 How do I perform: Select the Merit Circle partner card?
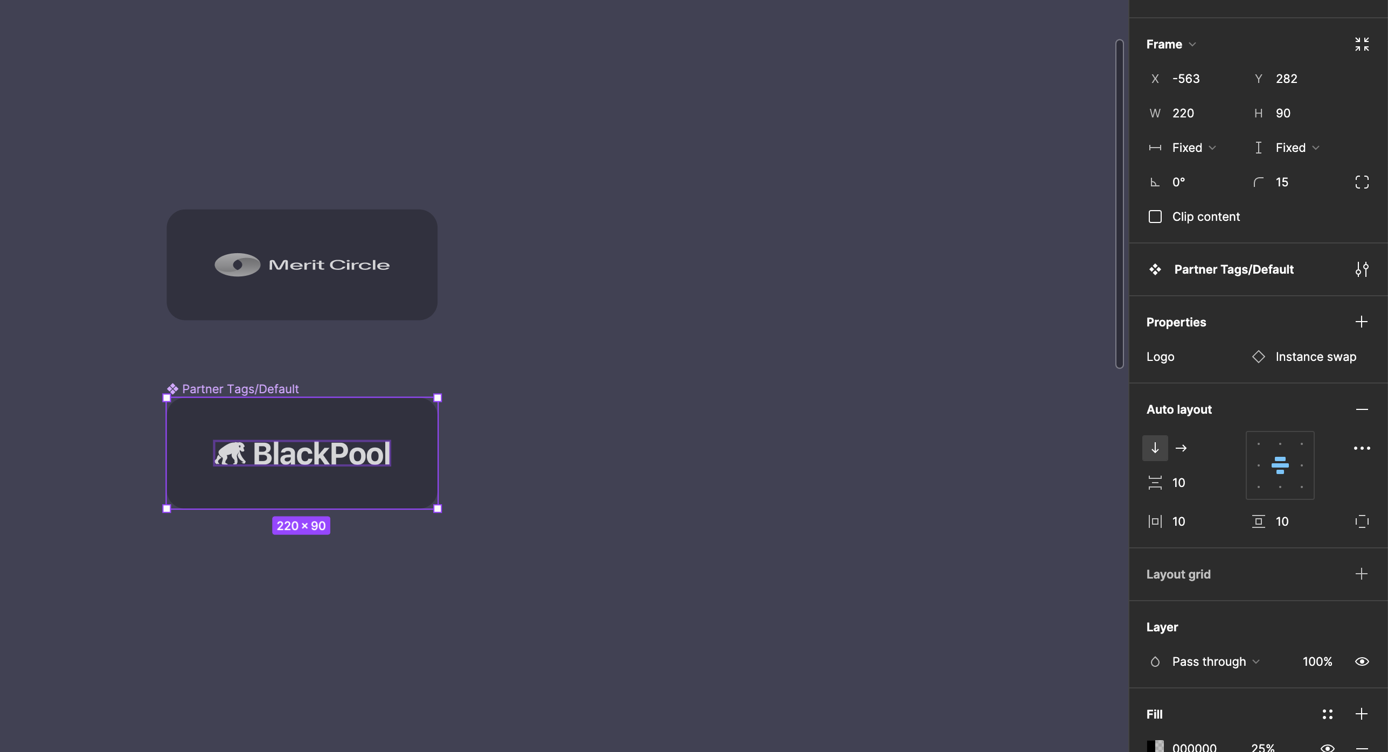click(302, 265)
